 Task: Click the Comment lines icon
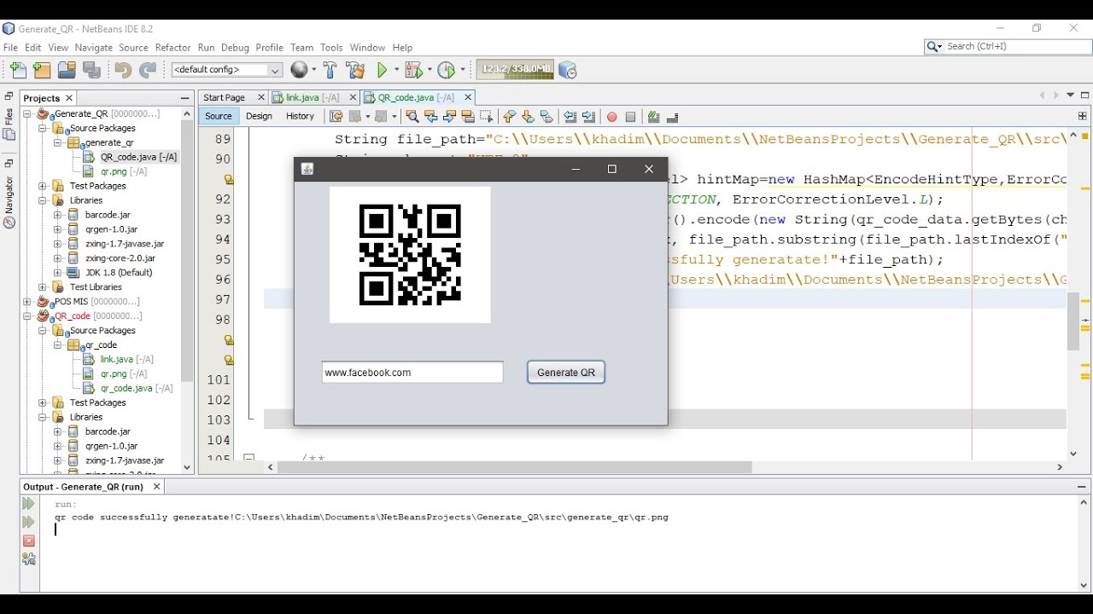point(653,117)
